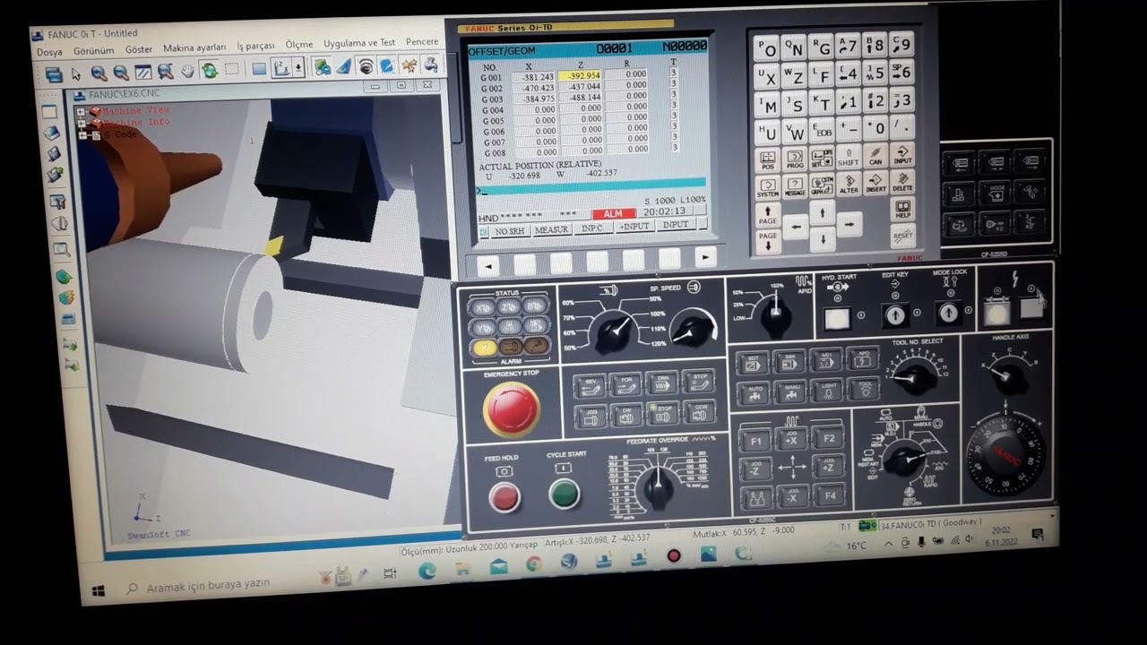Toggle the DRN dry run button
This screenshot has width=1147, height=645.
tap(663, 383)
